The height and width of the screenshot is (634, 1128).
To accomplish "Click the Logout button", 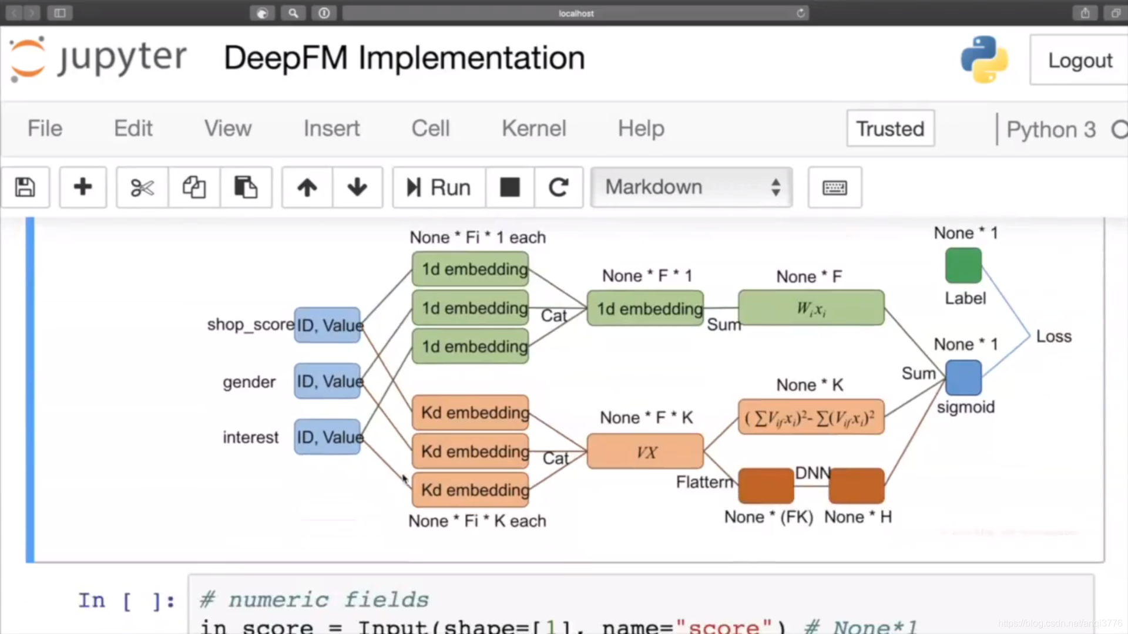I will (x=1080, y=60).
